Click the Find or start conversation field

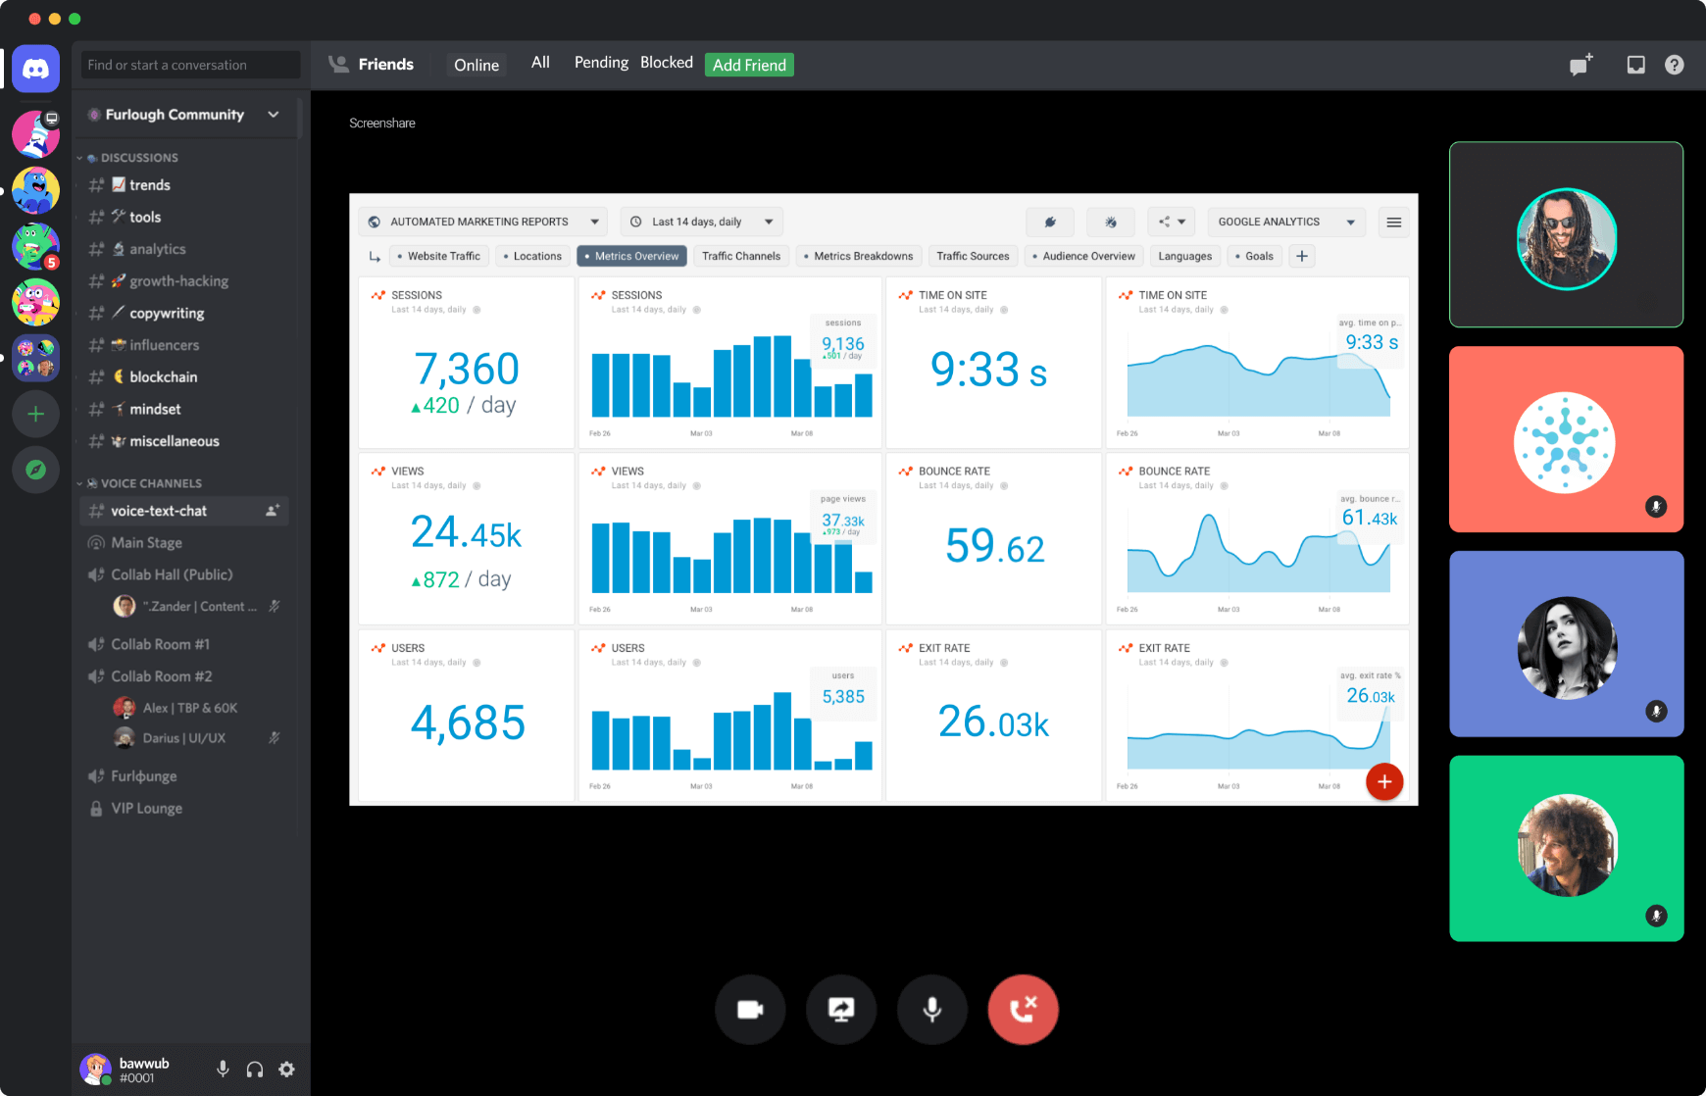coord(190,65)
